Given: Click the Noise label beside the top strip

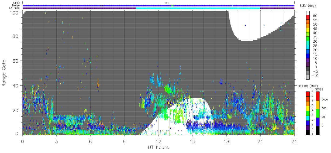Looking at the screenshot, I should tap(16, 5).
